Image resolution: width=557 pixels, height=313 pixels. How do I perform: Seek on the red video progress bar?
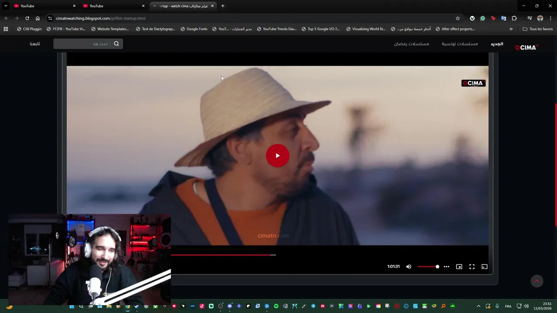pos(223,255)
